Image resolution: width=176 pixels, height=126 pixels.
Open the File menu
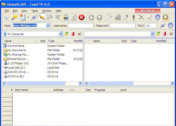[x=7, y=11]
